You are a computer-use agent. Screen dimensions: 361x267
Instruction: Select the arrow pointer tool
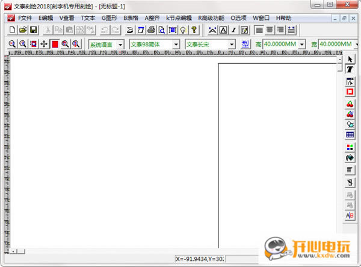350,60
